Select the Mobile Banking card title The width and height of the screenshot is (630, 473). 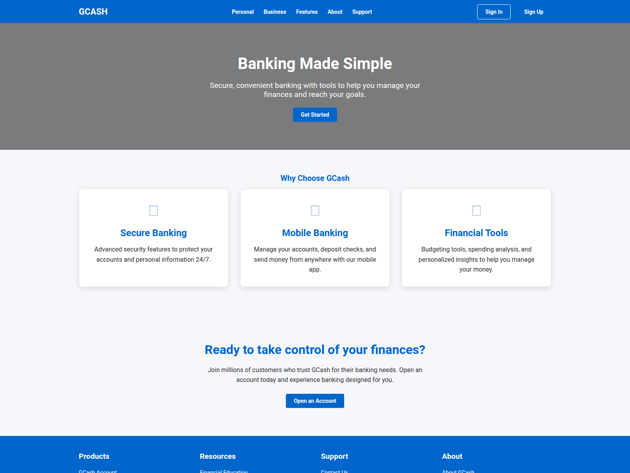pos(315,233)
